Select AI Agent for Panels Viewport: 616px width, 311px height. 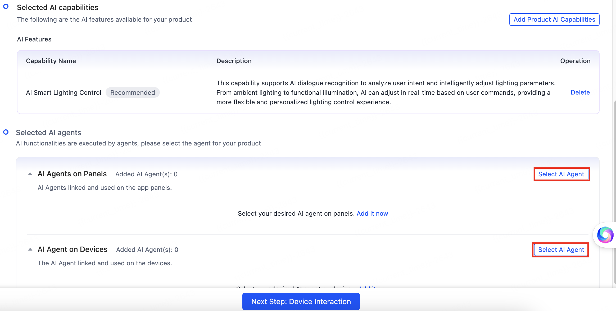pyautogui.click(x=561, y=174)
